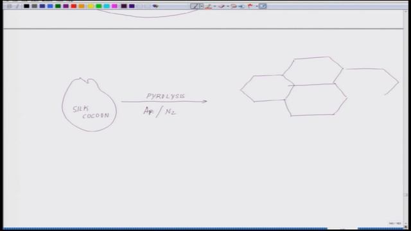Select the gray pen color swatch
The image size is (411, 231).
click(x=34, y=6)
